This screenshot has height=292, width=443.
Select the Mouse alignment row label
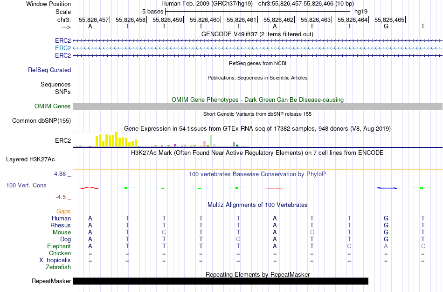62,232
